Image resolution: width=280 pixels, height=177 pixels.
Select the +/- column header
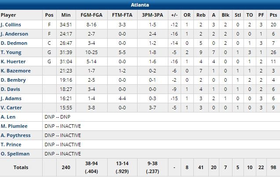(x=175, y=15)
